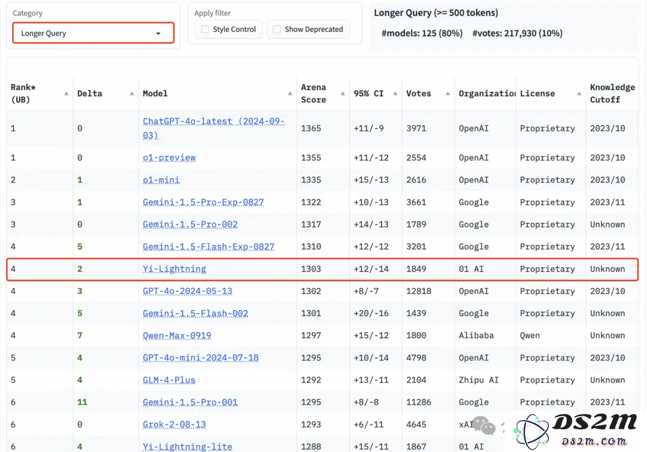647x452 pixels.
Task: Enable the Style Control checkbox
Action: point(205,29)
